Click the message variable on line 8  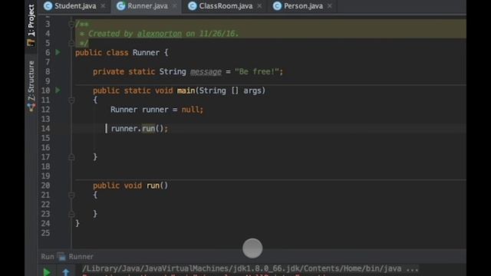[206, 71]
